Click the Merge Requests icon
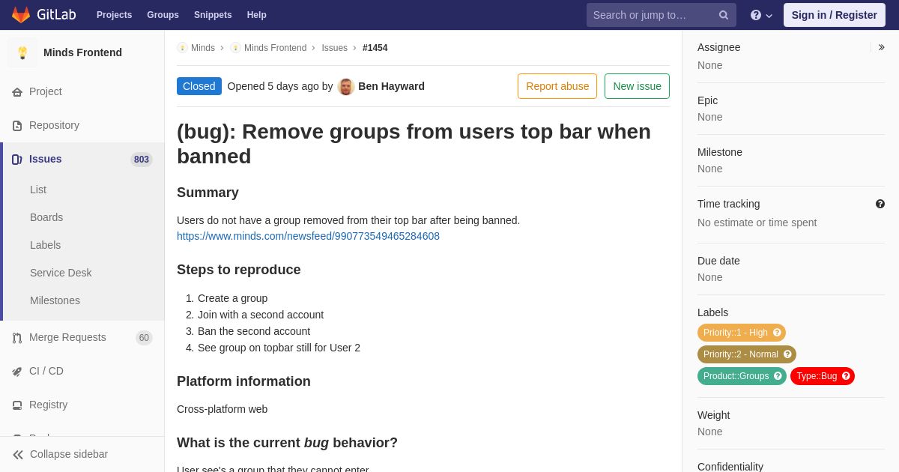Viewport: 899px width, 472px height. 17,338
